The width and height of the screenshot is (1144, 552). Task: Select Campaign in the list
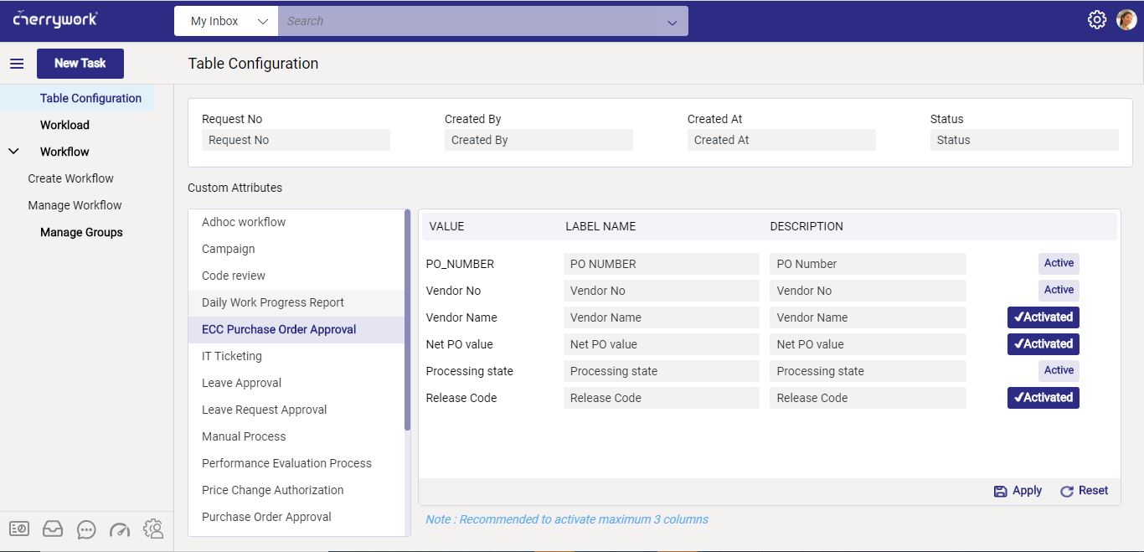click(296, 249)
